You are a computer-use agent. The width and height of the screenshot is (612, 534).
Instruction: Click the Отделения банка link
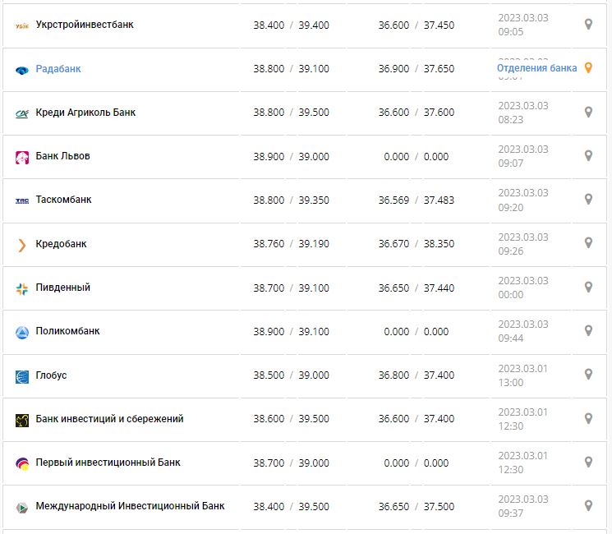pos(536,68)
